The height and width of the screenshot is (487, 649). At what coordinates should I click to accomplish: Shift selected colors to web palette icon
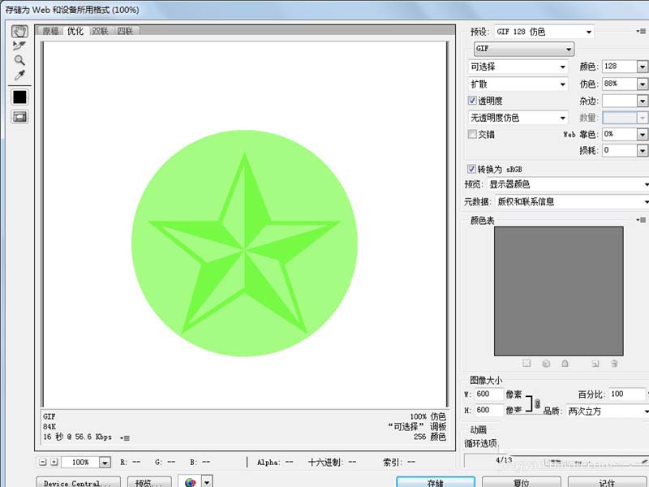tap(546, 363)
